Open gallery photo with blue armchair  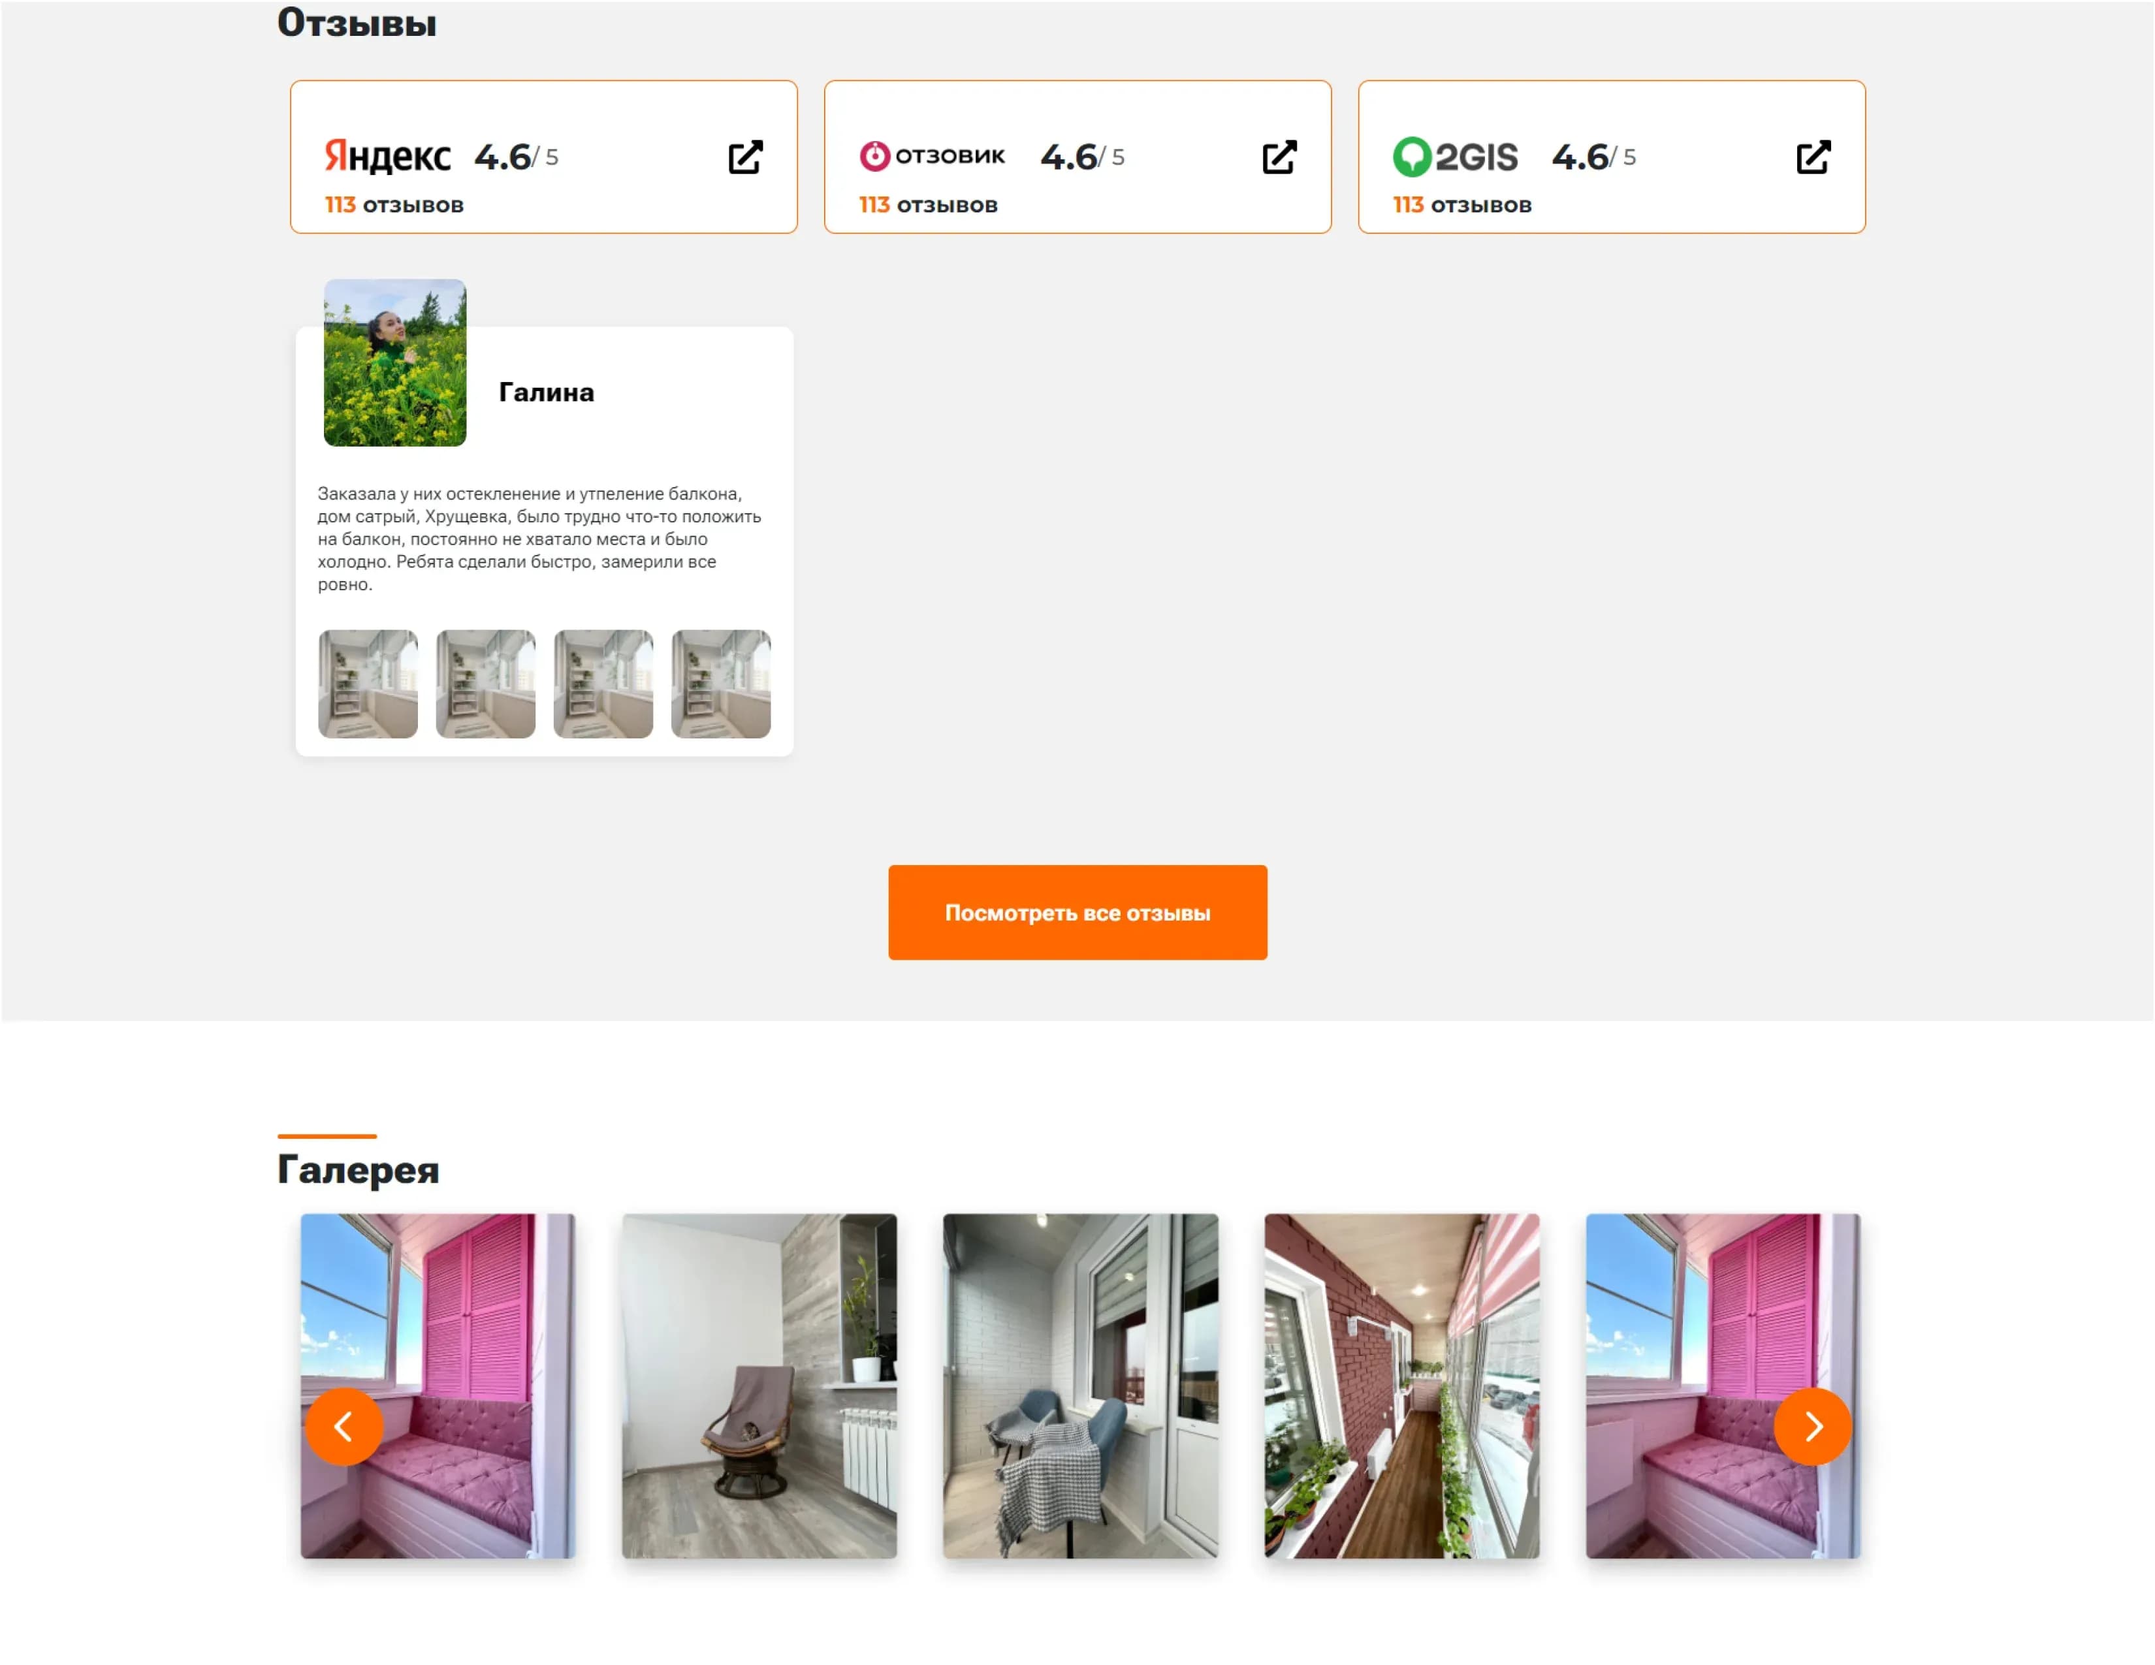(1081, 1386)
